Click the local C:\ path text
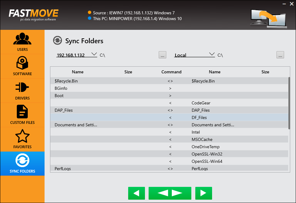296x203 pixels. tap(220, 55)
